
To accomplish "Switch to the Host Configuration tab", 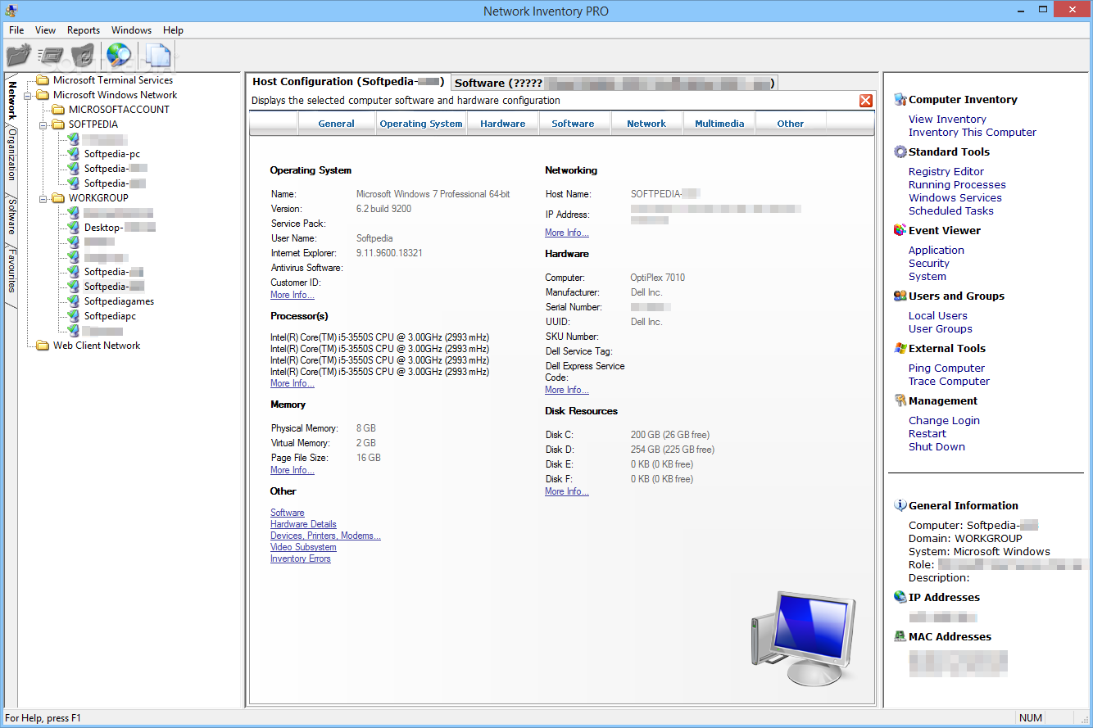I will click(348, 82).
